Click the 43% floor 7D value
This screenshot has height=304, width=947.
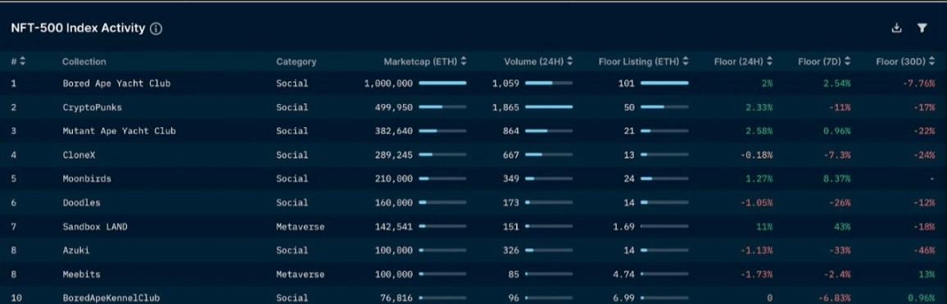[x=843, y=226]
